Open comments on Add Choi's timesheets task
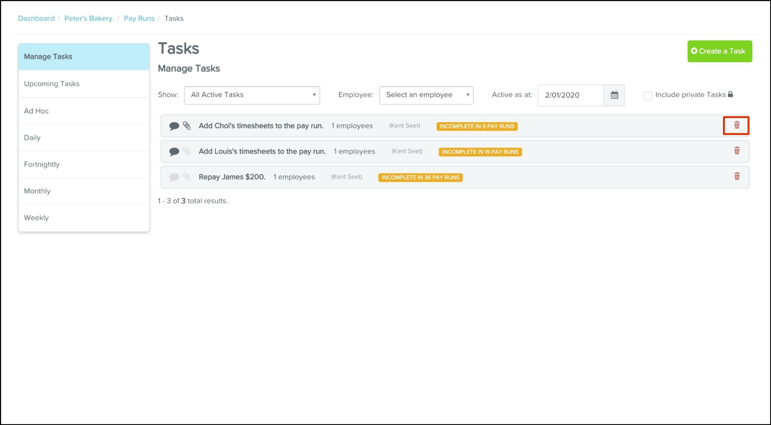 pos(174,126)
